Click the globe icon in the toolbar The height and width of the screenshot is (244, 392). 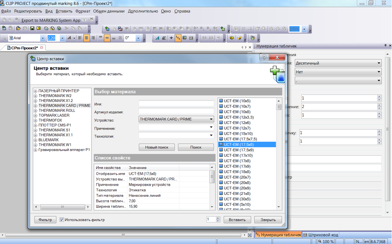239,38
